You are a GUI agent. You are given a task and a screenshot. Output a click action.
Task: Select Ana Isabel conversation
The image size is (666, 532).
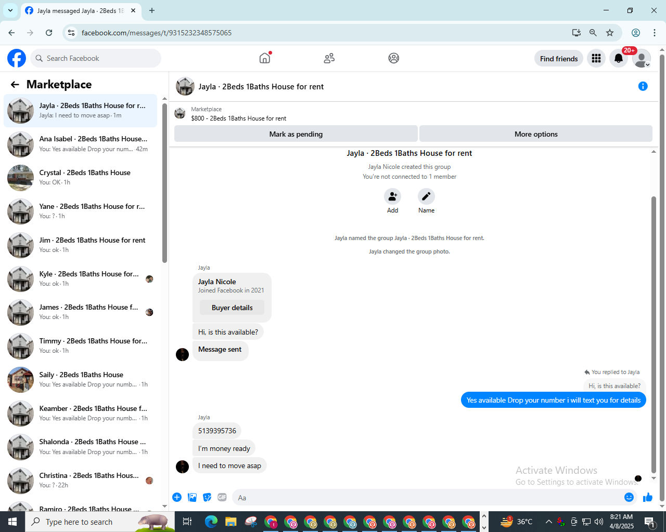[80, 144]
